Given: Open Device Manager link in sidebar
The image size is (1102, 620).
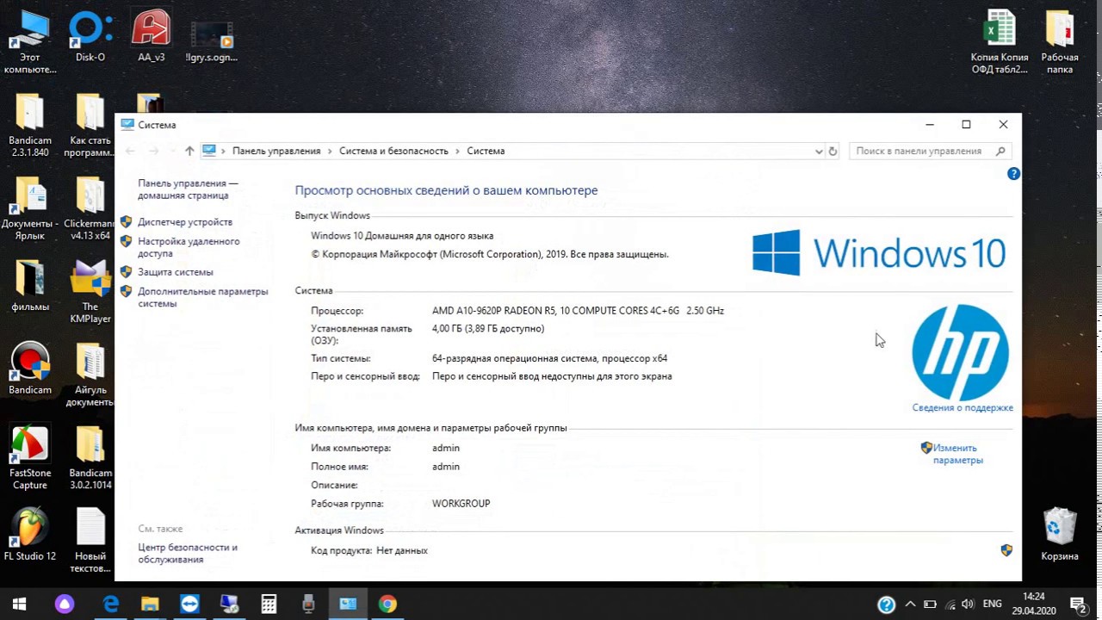Looking at the screenshot, I should (185, 222).
